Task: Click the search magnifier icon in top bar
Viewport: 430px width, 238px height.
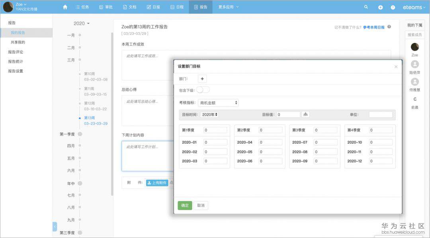Action: [x=366, y=7]
